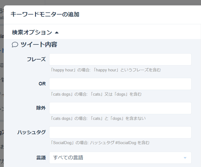Click the 検索オプション heading text
Image resolution: width=201 pixels, height=167 pixels.
point(32,32)
